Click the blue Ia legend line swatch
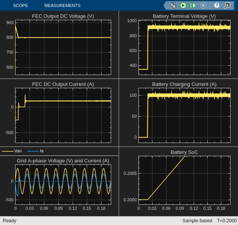The height and width of the screenshot is (225, 238). (x=33, y=151)
